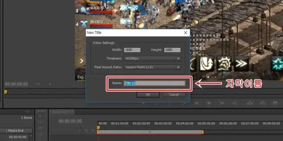Click Step Back in Program monitor
Screen dimensions: 283x141
click(x=196, y=103)
